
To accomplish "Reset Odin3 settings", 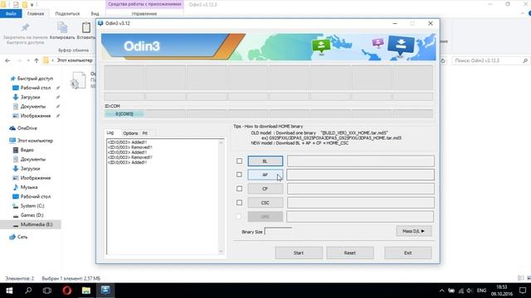I will tap(350, 252).
